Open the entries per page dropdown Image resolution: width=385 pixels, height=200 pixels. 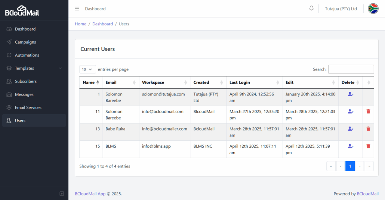point(87,69)
